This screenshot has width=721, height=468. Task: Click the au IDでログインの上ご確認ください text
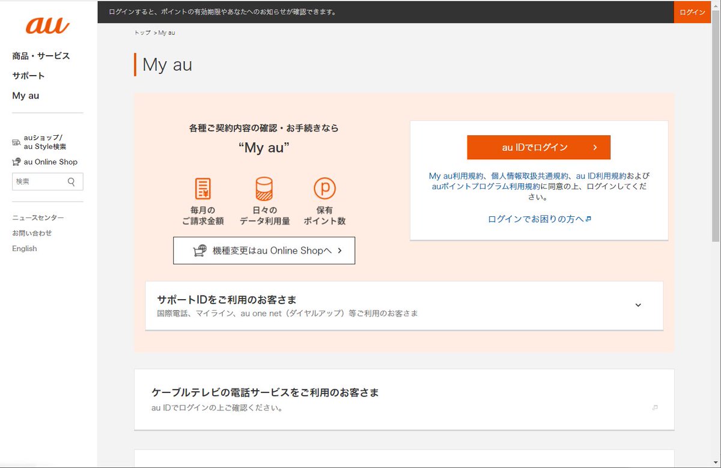click(217, 408)
